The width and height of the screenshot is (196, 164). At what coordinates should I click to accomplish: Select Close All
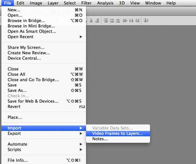(x=44, y=74)
